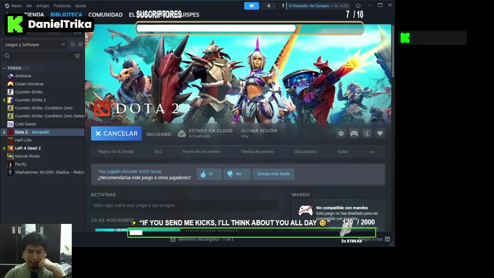Screen dimensions: 494x278
Task: Open the Guías link
Action: tap(342, 152)
